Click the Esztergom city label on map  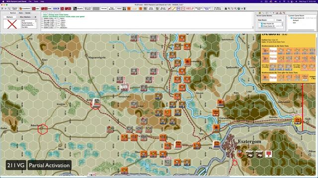pyautogui.click(x=249, y=141)
